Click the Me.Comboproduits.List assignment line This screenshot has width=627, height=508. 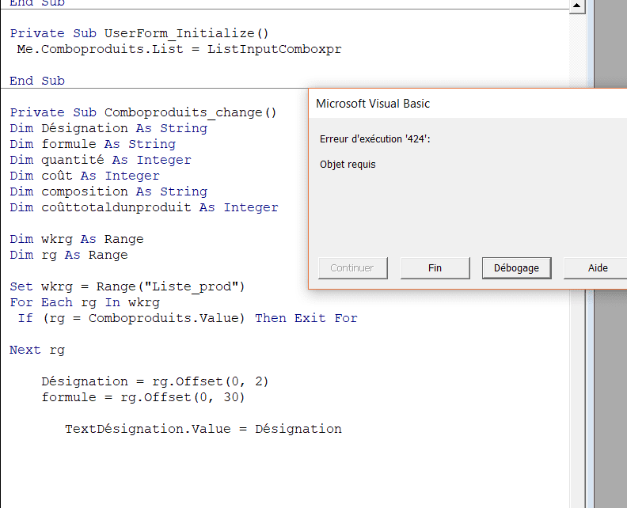click(179, 49)
